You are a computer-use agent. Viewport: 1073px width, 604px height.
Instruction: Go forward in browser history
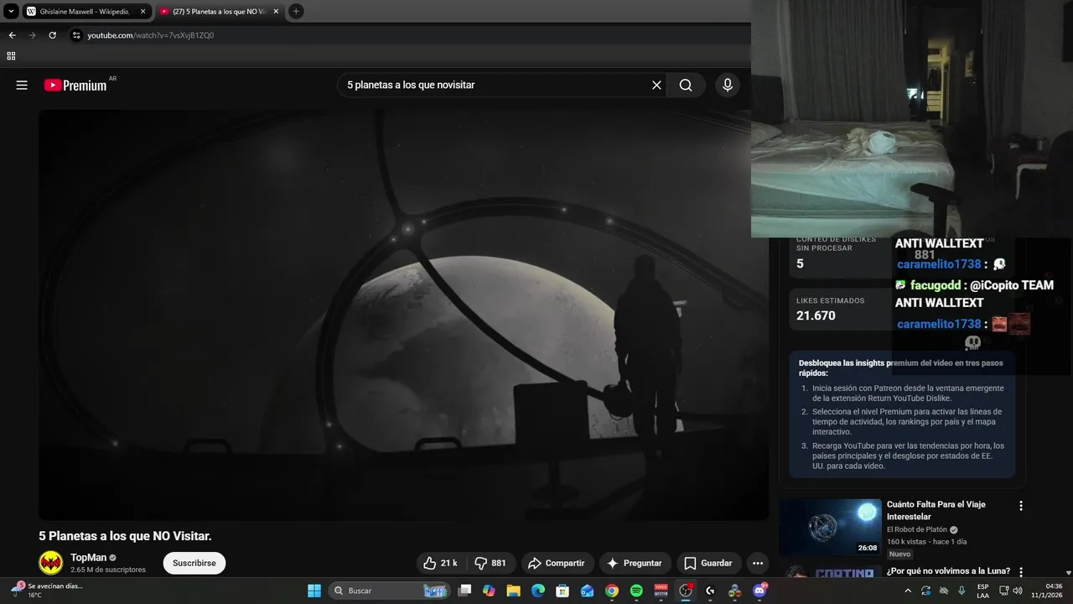(x=32, y=35)
